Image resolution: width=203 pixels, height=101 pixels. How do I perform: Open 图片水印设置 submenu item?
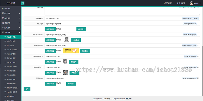coord(11,62)
